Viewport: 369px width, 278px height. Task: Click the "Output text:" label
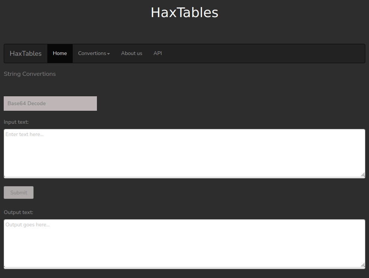18,212
